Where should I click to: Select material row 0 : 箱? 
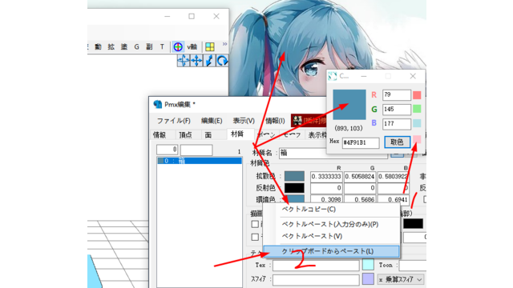[200, 161]
